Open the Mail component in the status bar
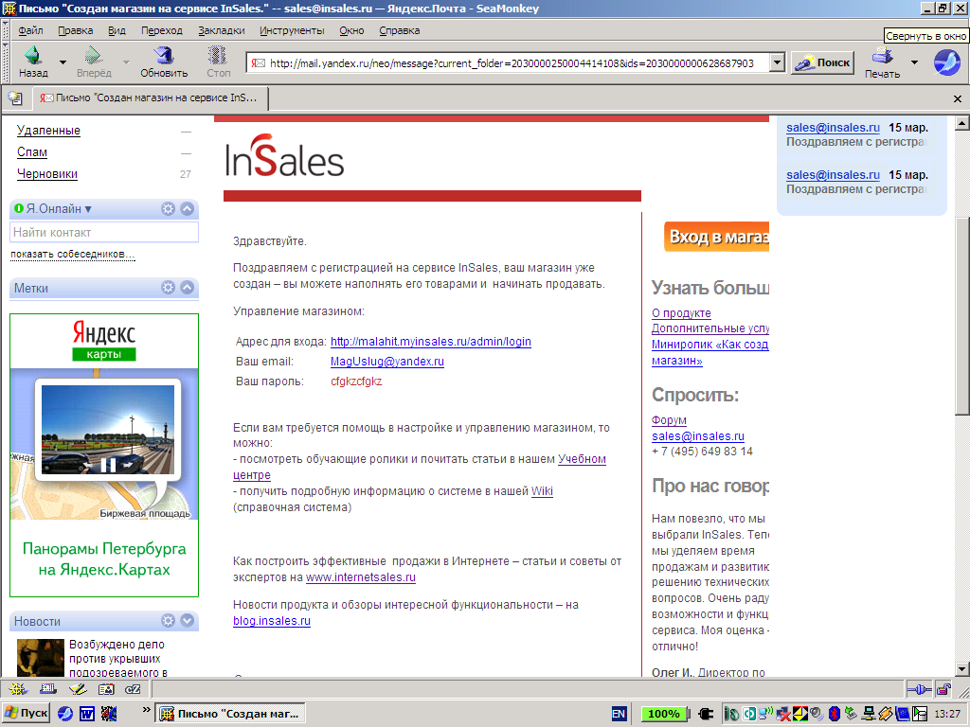The height and width of the screenshot is (727, 970). 47,689
